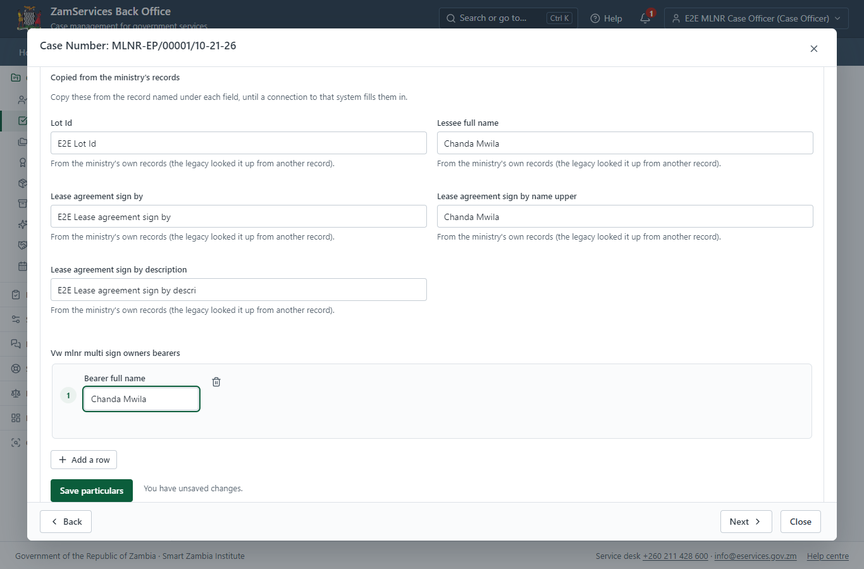Open the calendar sidebar icon

click(22, 266)
